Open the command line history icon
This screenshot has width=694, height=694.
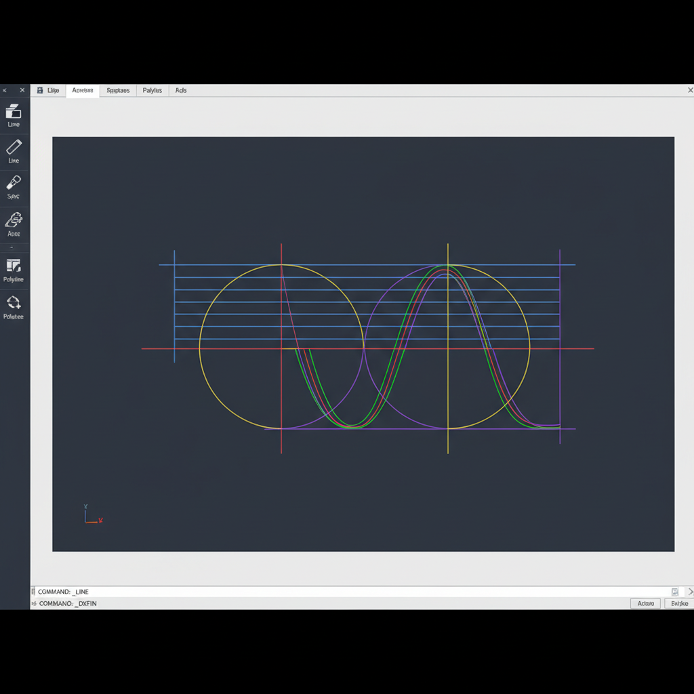click(675, 592)
